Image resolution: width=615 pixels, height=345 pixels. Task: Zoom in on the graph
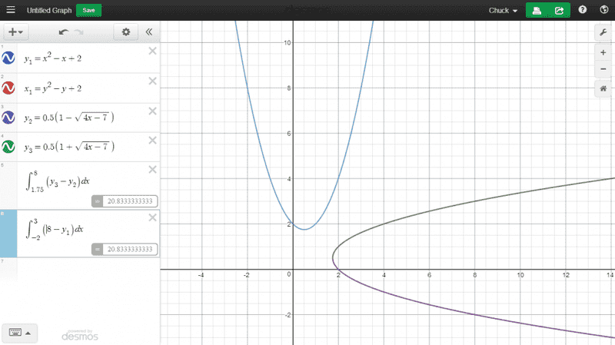pyautogui.click(x=603, y=53)
